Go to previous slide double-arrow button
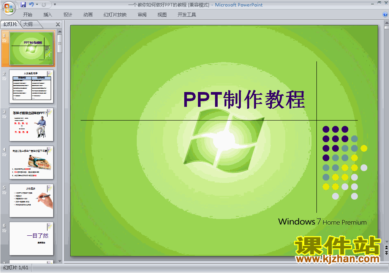The height and width of the screenshot is (273, 389). point(386,248)
